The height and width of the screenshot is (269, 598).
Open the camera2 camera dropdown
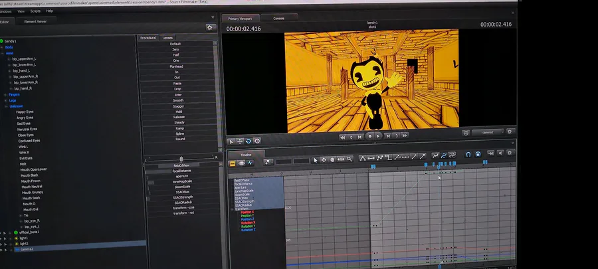pyautogui.click(x=488, y=132)
